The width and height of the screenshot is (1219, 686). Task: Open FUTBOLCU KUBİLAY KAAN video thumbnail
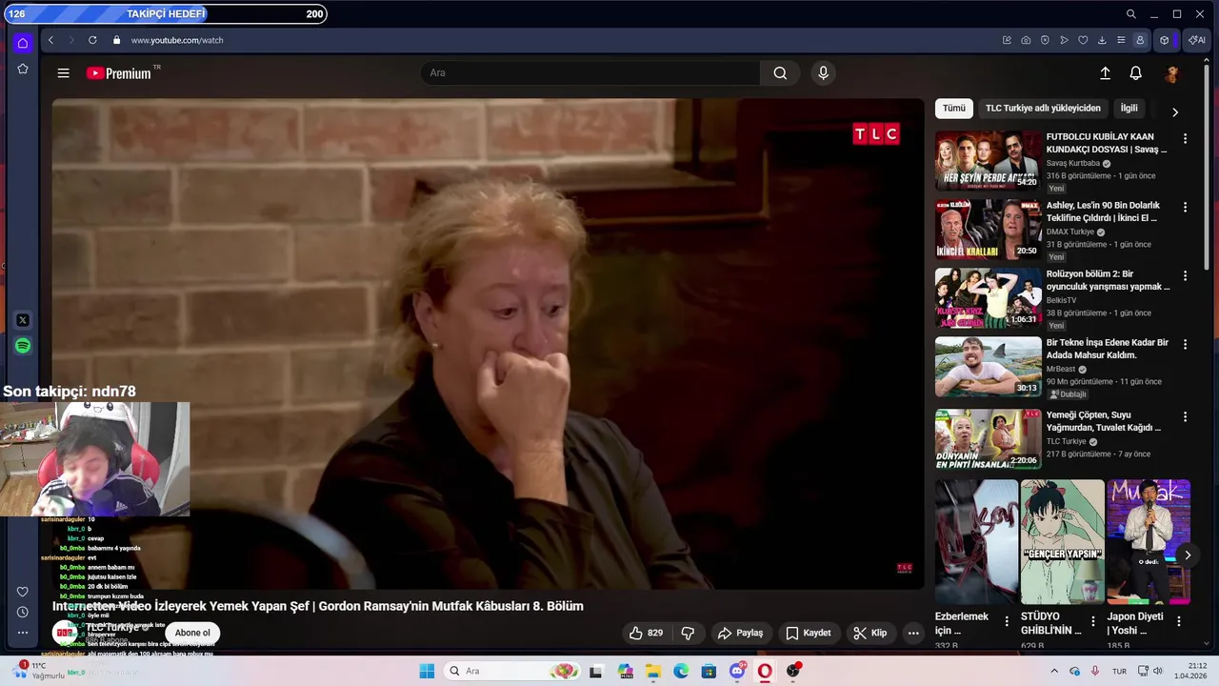point(988,161)
